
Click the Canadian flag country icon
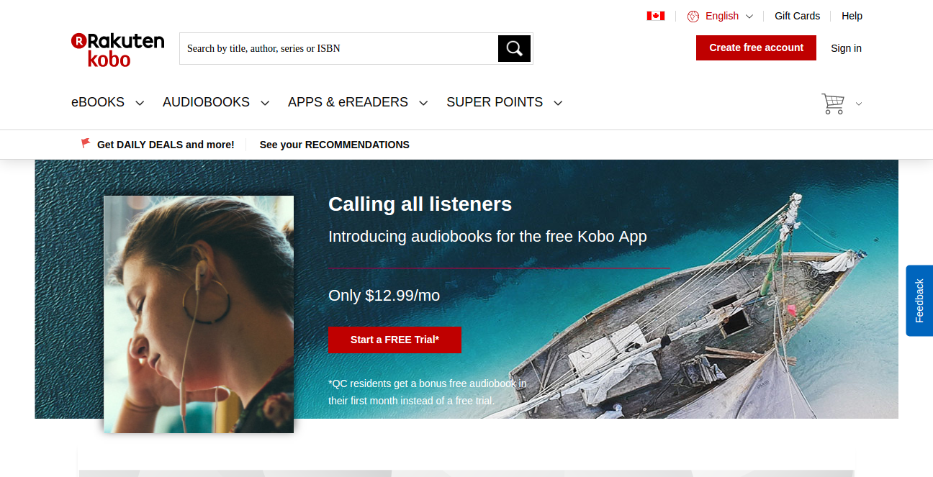point(655,16)
